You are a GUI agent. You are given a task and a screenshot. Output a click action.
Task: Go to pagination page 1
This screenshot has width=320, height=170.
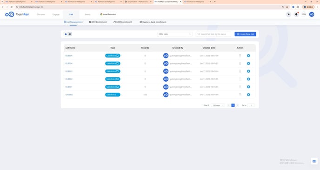[x=233, y=105]
